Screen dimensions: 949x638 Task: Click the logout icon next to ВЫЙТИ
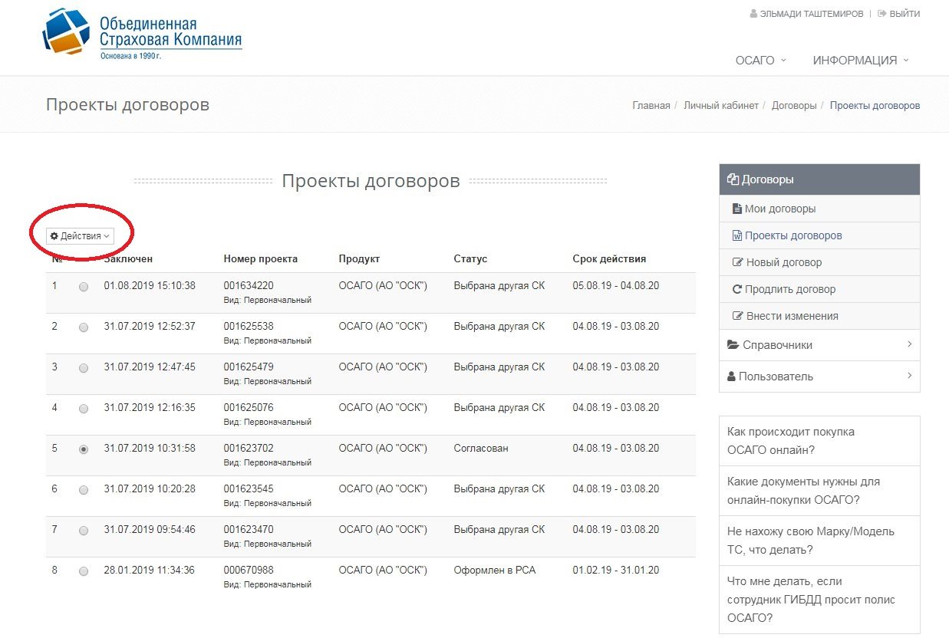pyautogui.click(x=882, y=14)
